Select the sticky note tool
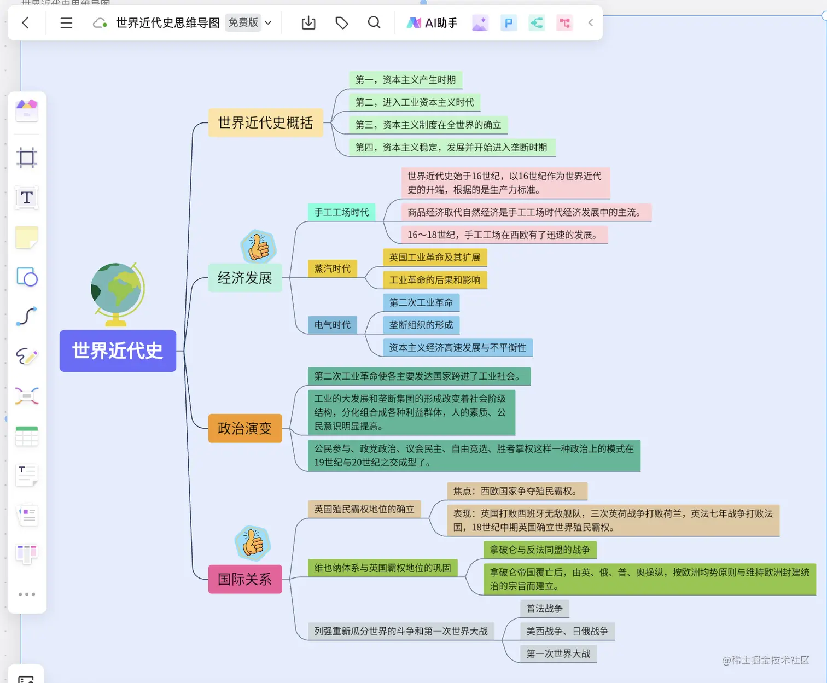The width and height of the screenshot is (827, 683). tap(27, 238)
